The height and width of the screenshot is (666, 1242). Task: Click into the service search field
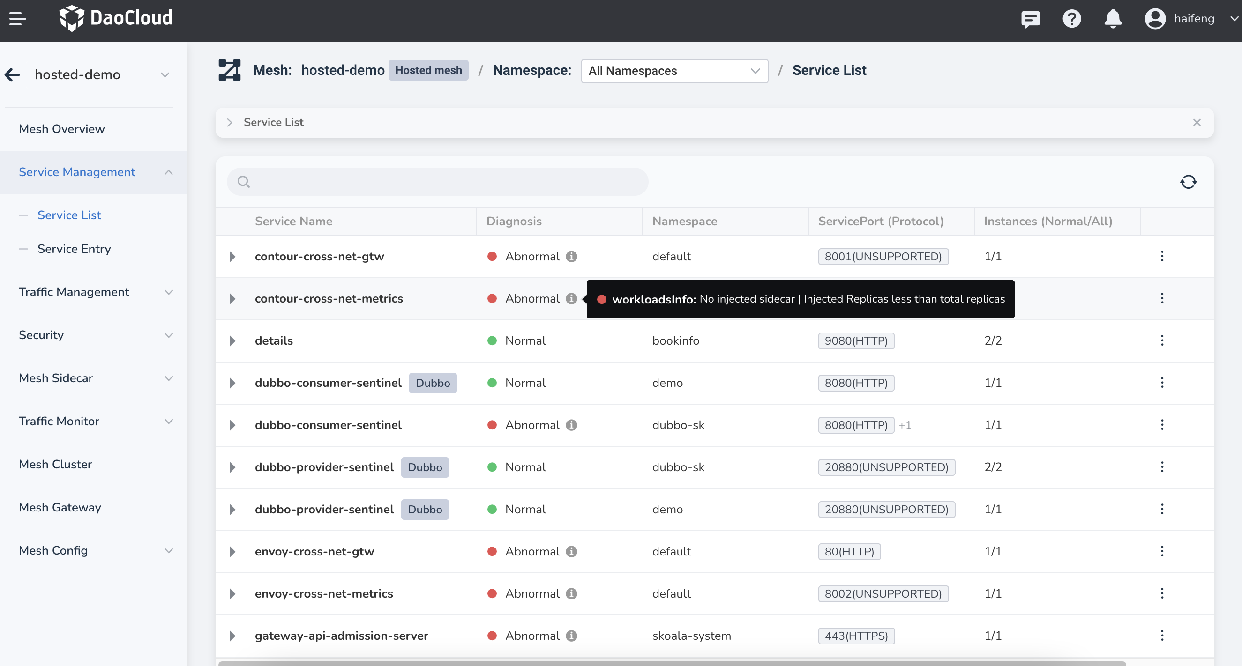point(437,182)
